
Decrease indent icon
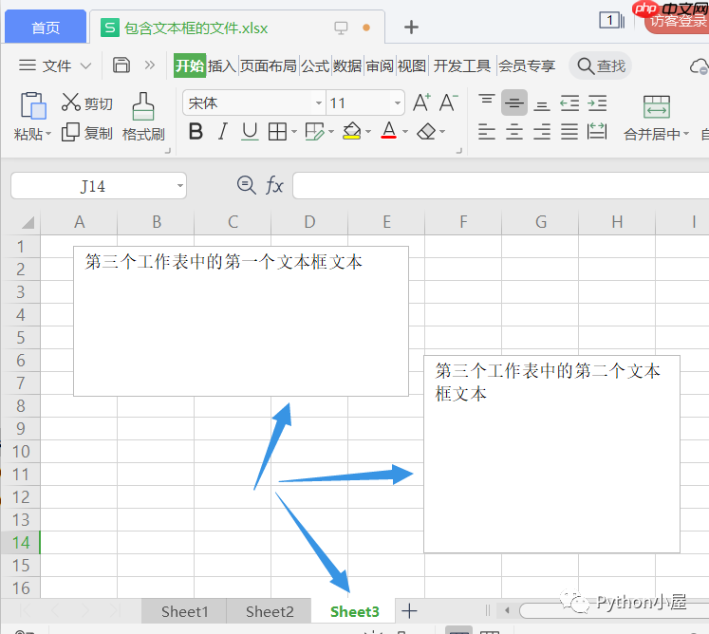[569, 103]
